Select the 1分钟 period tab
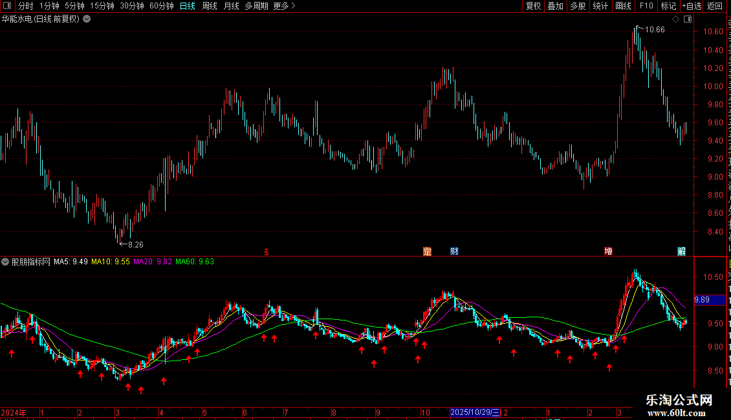 coord(49,6)
